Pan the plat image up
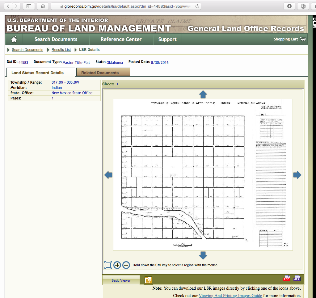 203,94
